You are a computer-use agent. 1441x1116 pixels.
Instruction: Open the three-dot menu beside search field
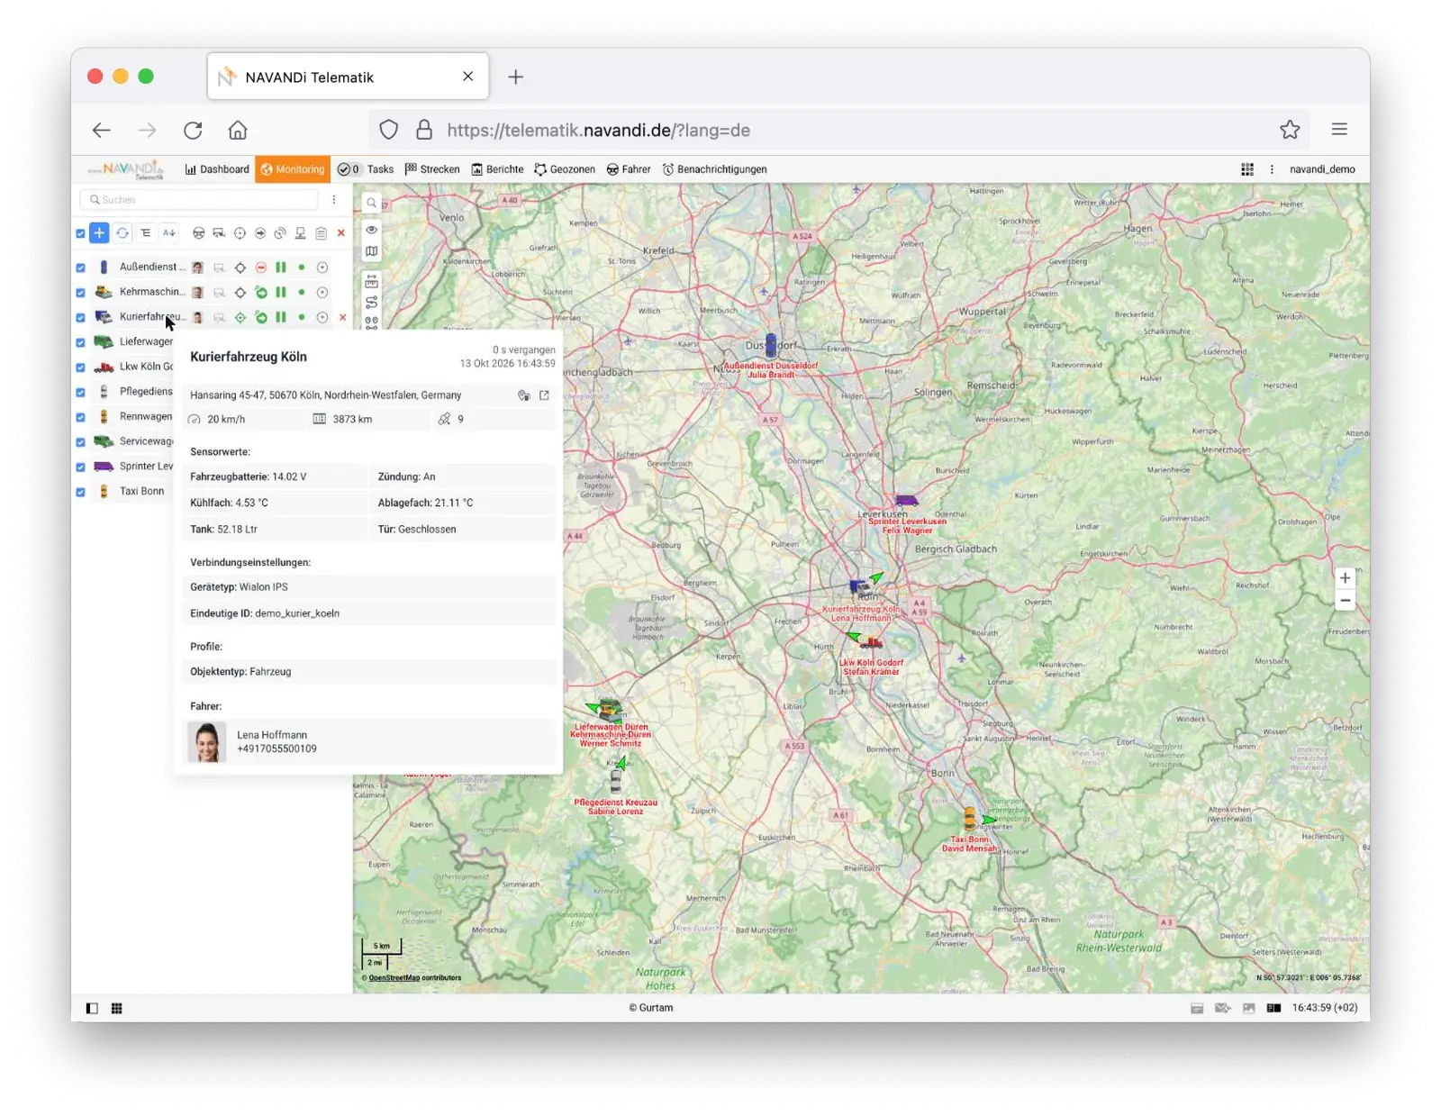(334, 200)
